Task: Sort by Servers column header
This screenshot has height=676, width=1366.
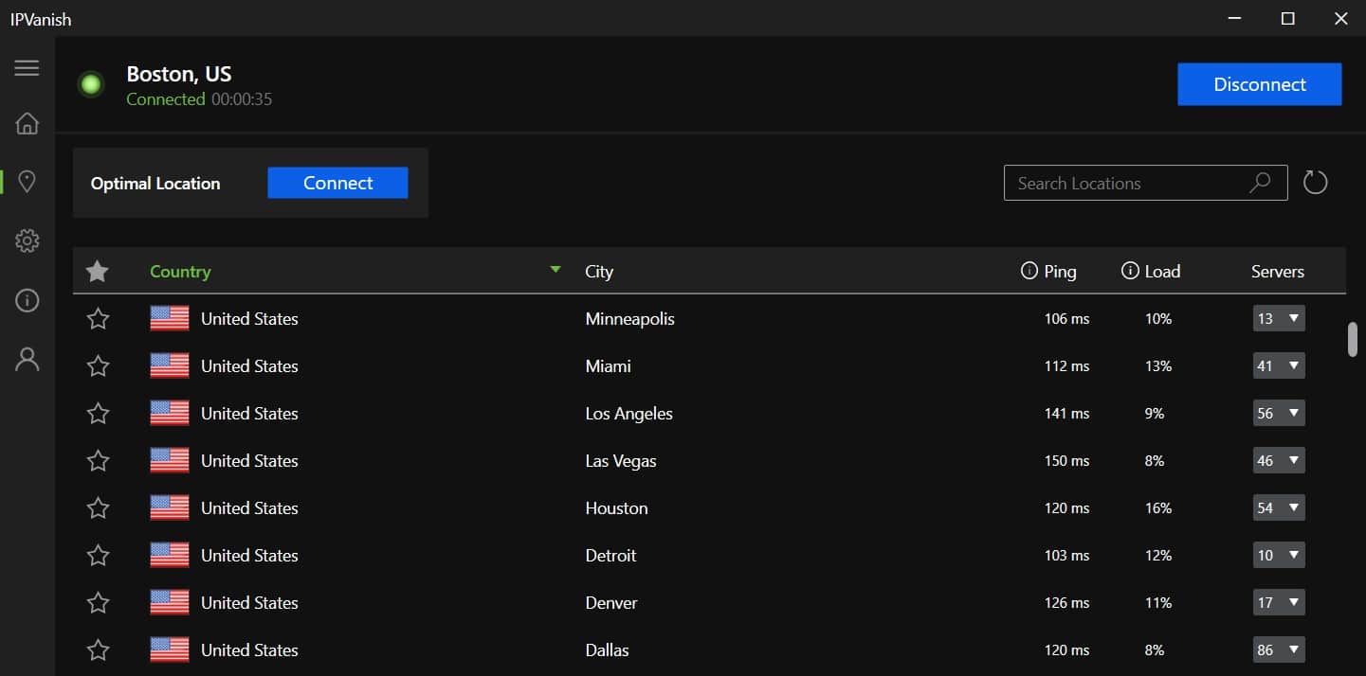Action: point(1278,272)
